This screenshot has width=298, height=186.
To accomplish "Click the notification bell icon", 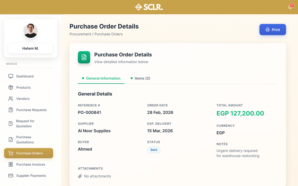I will click(290, 7).
